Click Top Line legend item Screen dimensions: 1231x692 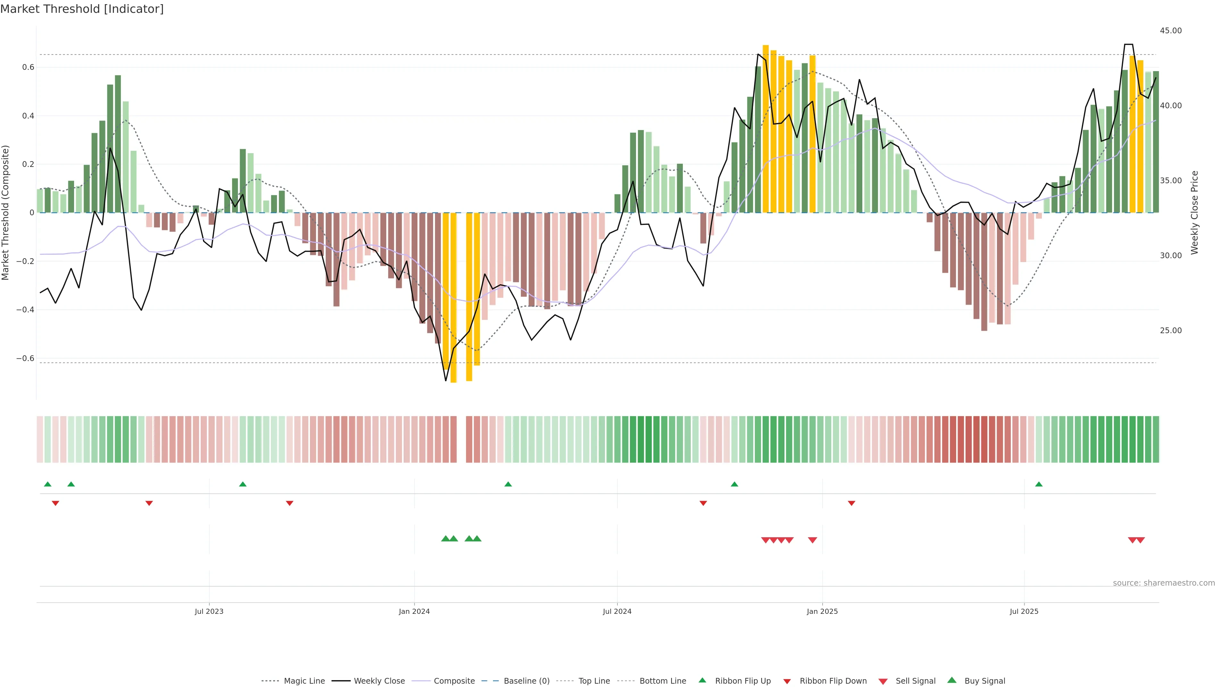pos(594,681)
